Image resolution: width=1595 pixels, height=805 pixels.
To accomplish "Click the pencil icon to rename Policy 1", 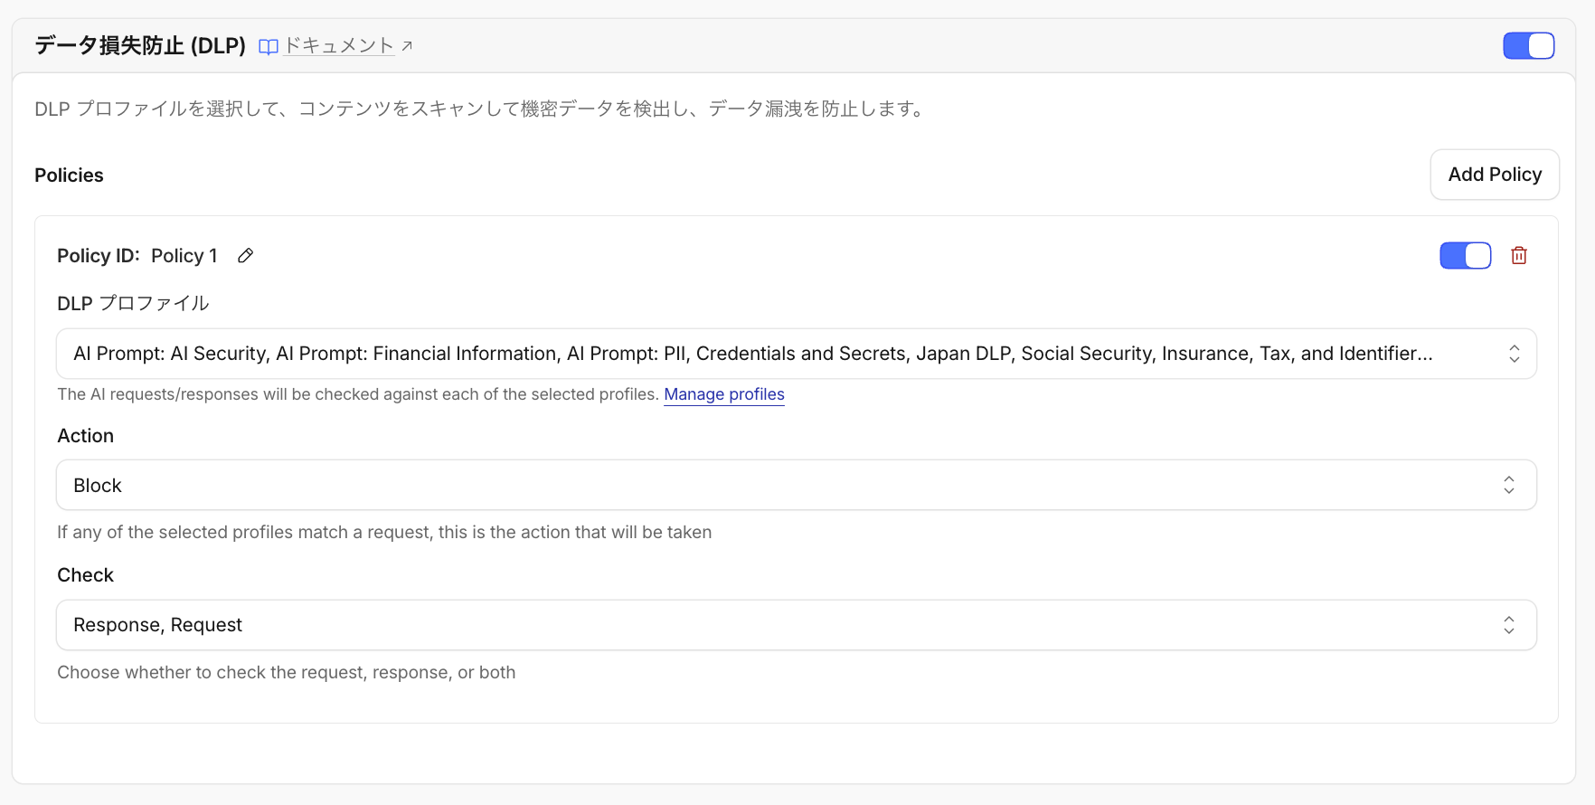I will pos(245,256).
